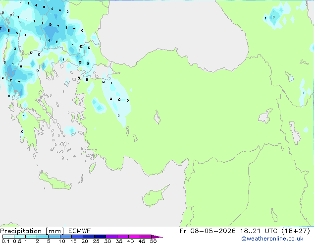Image resolution: width=314 pixels, height=243 pixels.
Task: Click the 'Fr 08-05-2026' date text
Action: click(x=208, y=231)
